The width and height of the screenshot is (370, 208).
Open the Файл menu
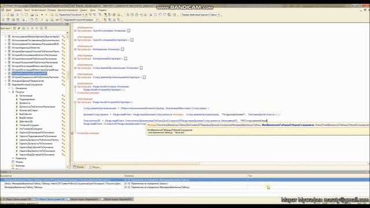(9, 10)
